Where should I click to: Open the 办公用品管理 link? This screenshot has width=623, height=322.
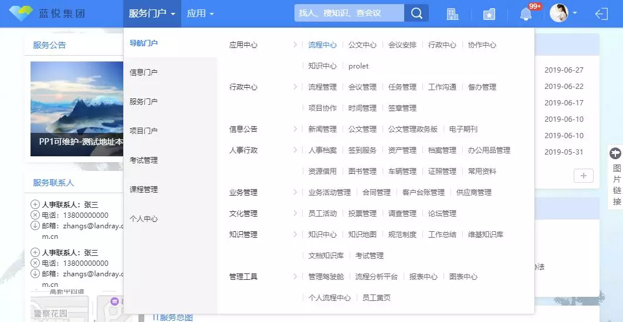click(489, 150)
